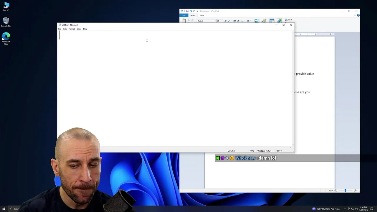Click the WordPad Redo icon
The width and height of the screenshot is (377, 212).
coord(194,11)
